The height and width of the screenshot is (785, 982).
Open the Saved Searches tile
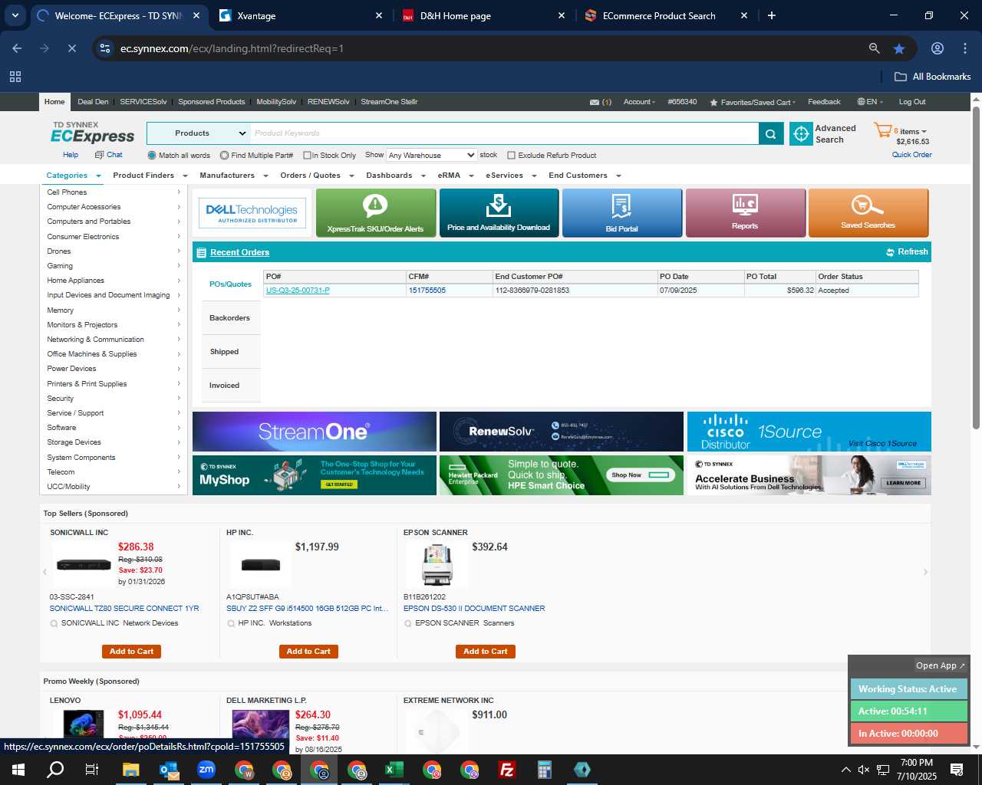[868, 212]
